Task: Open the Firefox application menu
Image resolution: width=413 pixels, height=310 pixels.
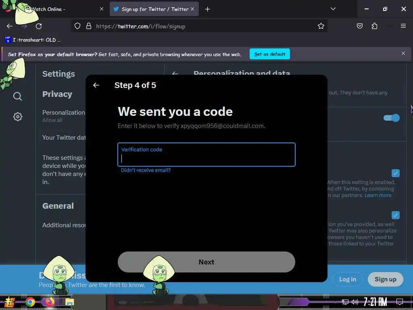Action: tap(403, 26)
